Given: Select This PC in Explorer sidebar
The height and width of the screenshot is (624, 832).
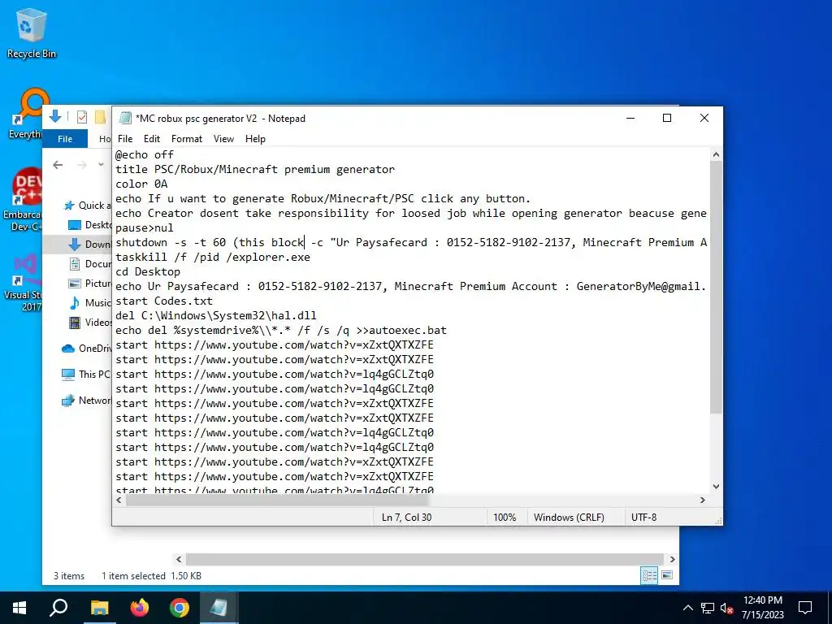Looking at the screenshot, I should [86, 374].
